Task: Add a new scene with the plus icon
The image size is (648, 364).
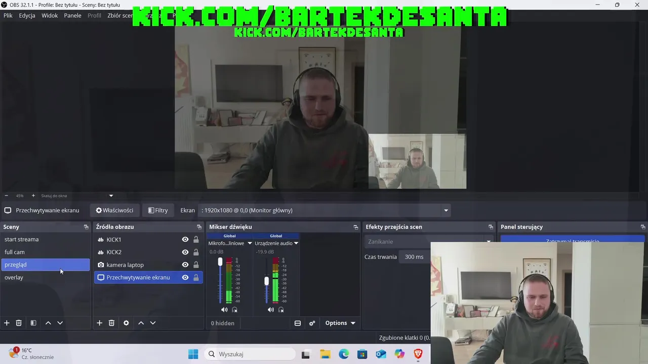Action: click(x=7, y=323)
